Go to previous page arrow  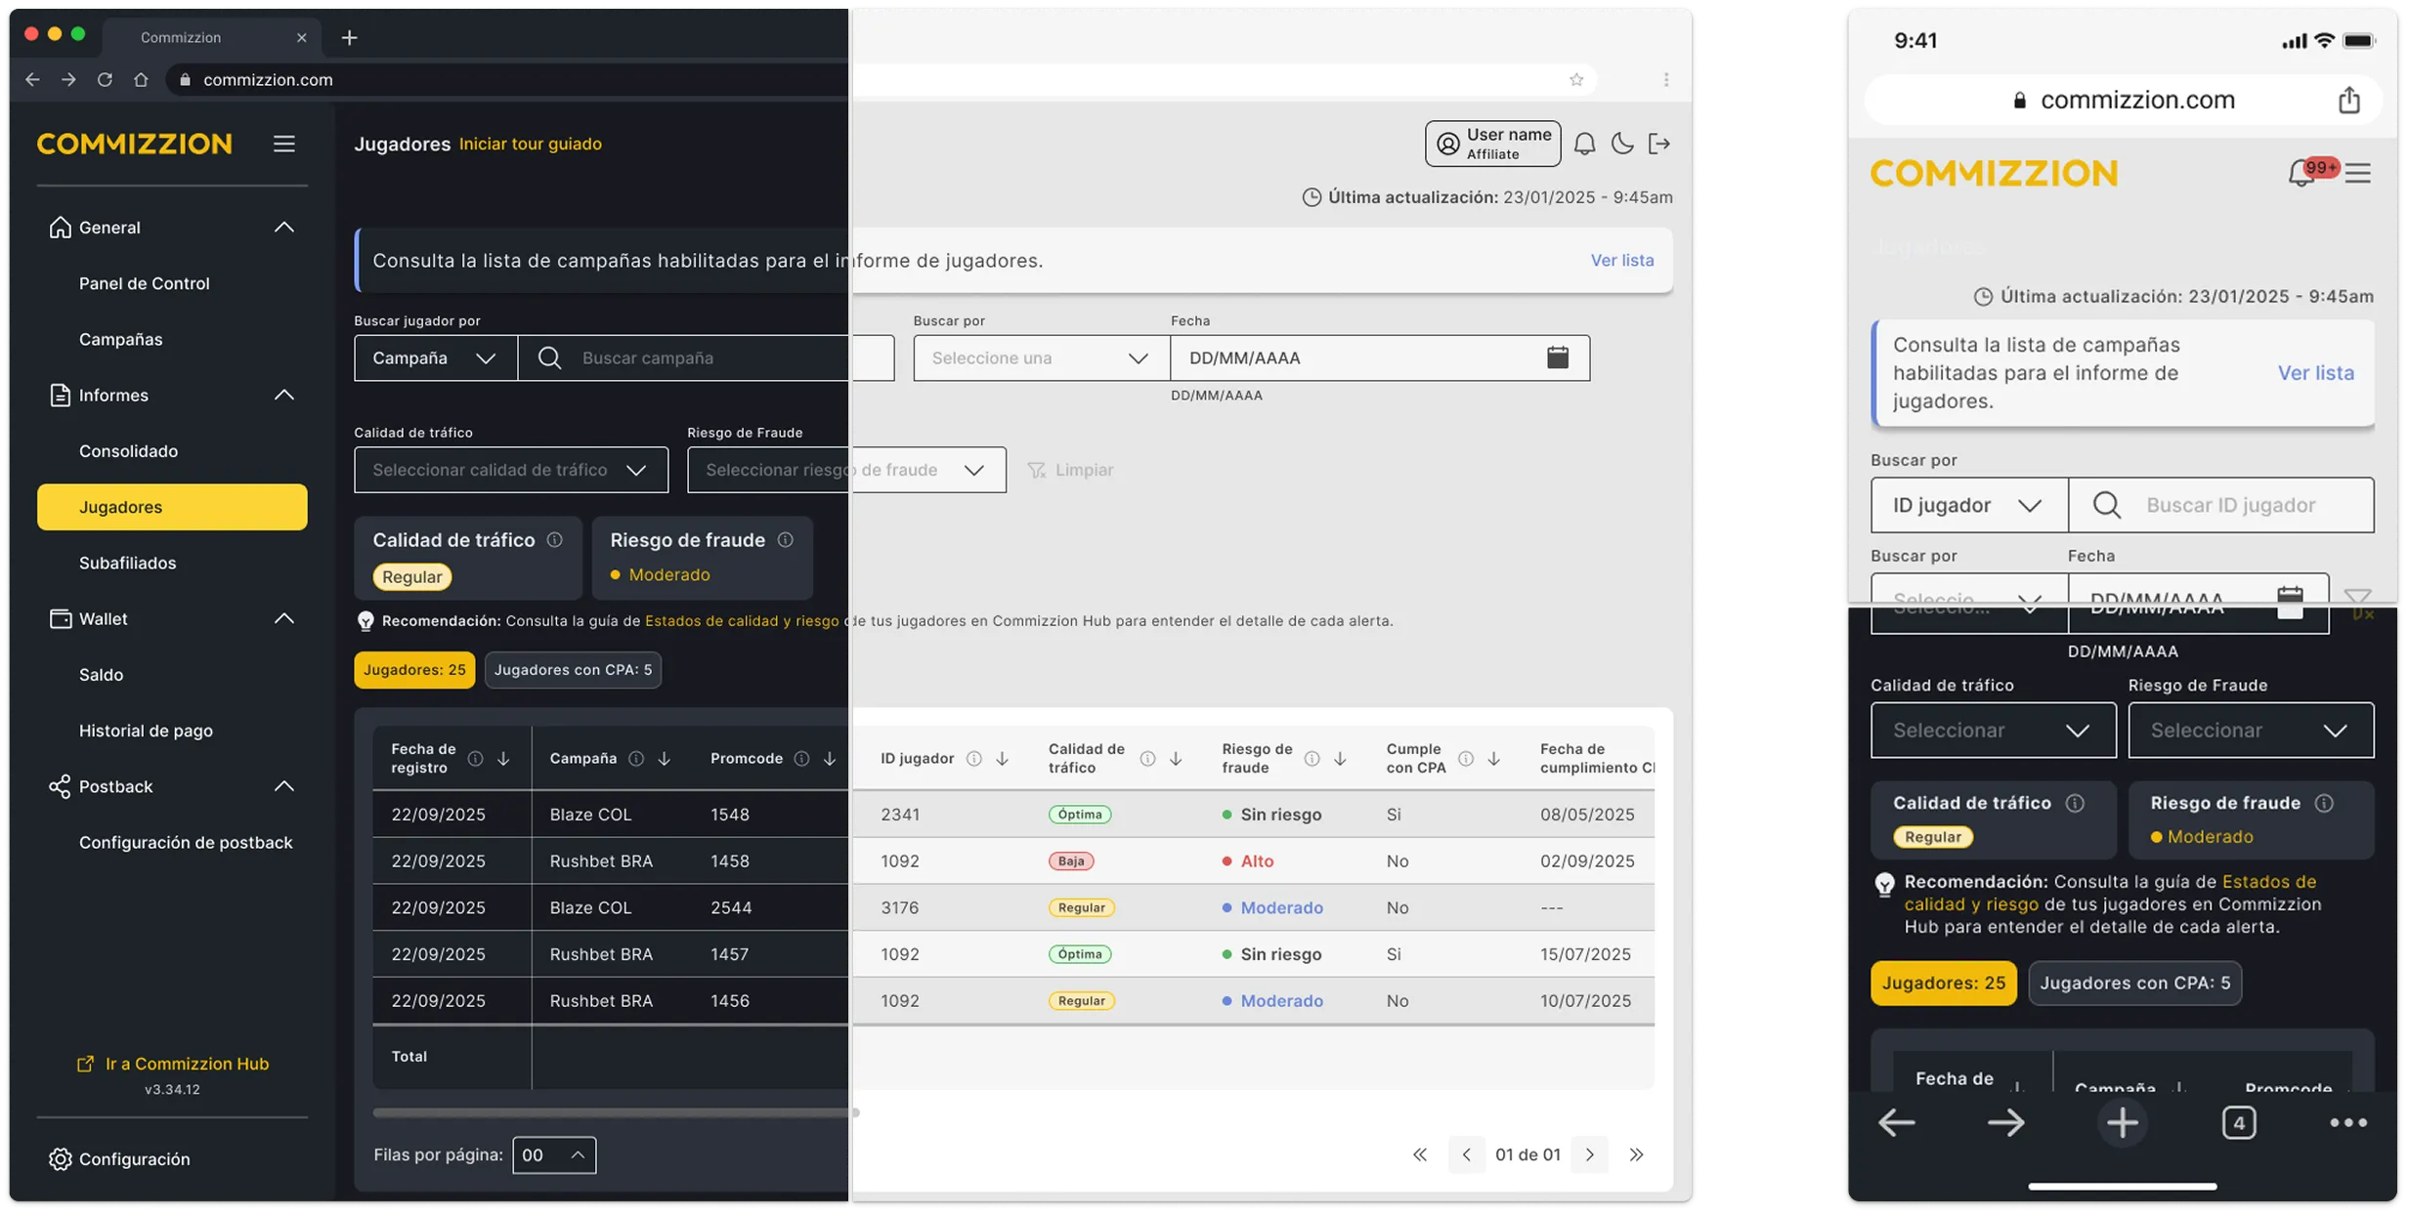tap(1466, 1155)
